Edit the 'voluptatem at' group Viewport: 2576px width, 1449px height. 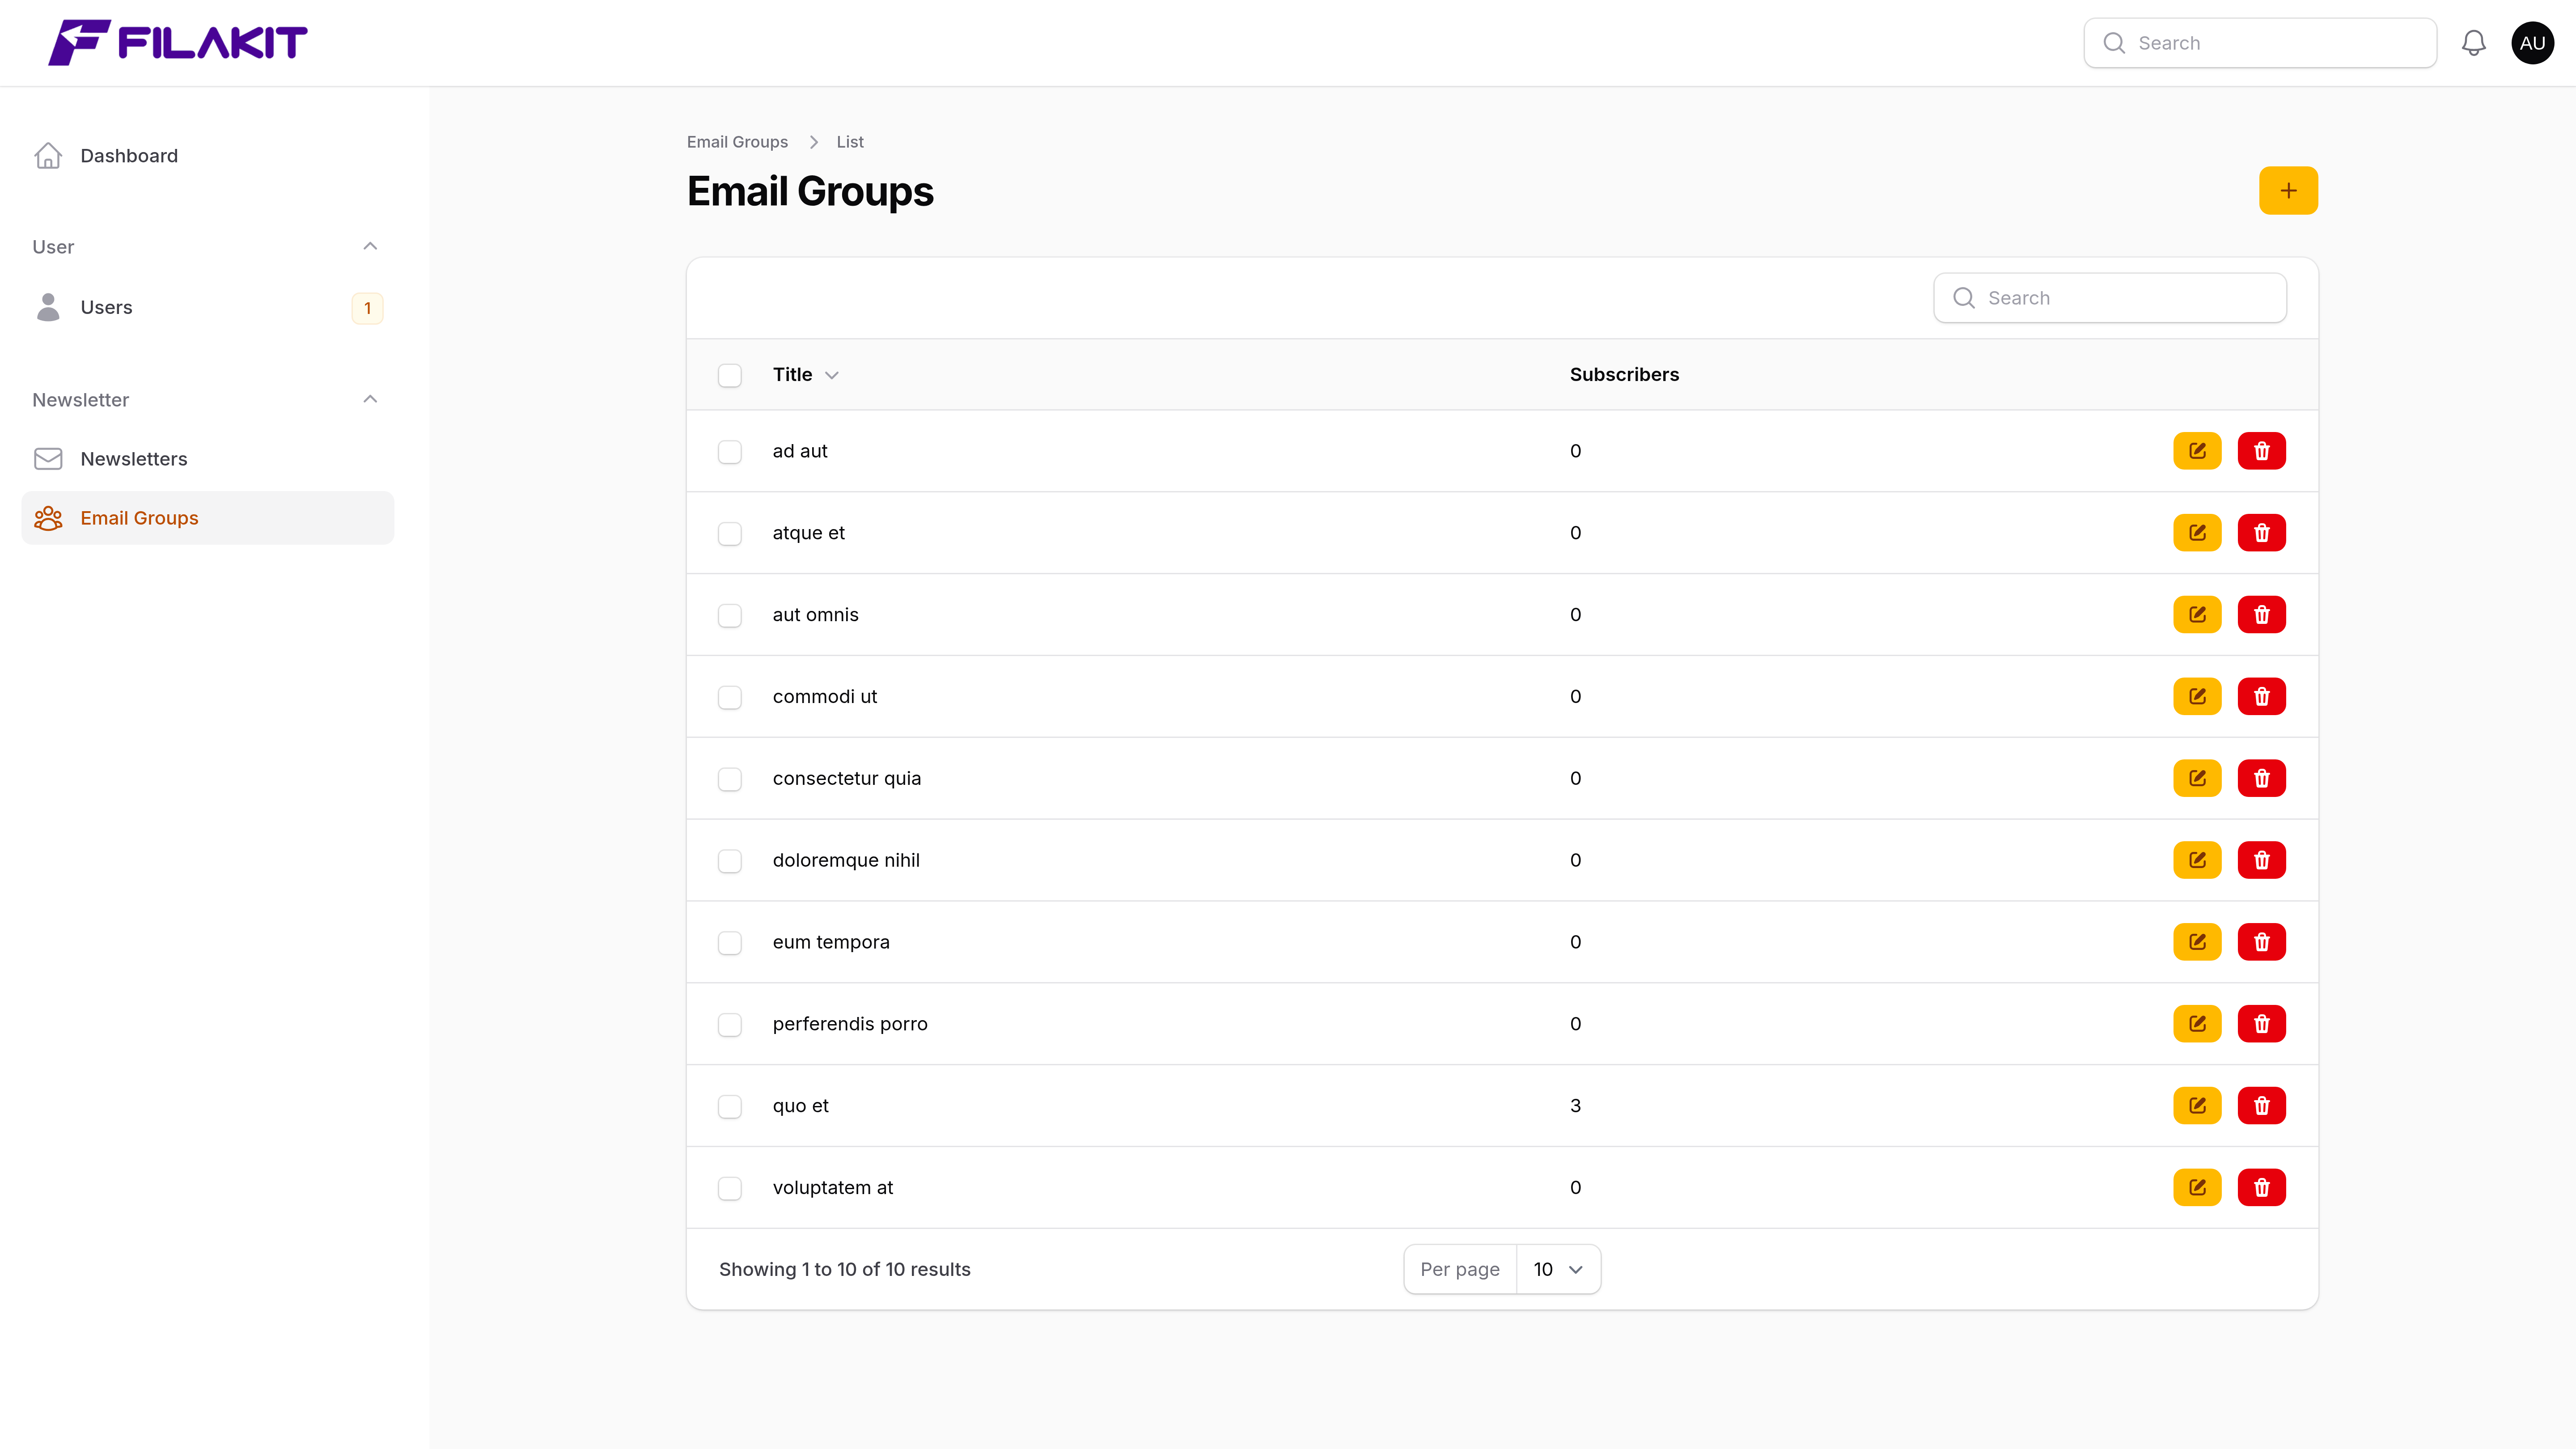tap(2197, 1188)
